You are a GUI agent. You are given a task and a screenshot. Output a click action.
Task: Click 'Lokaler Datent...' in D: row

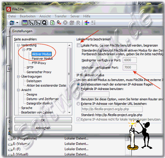pos(76,138)
